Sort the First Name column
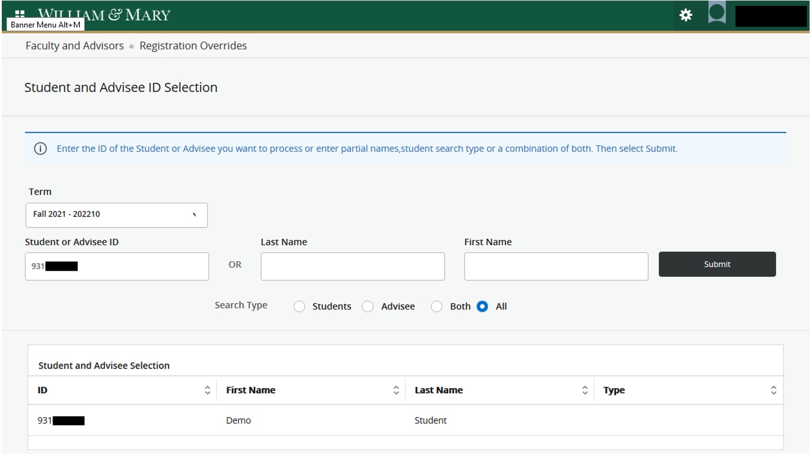This screenshot has height=457, width=810. pos(396,390)
